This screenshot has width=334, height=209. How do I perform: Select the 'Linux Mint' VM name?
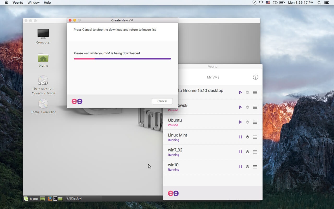pyautogui.click(x=177, y=135)
